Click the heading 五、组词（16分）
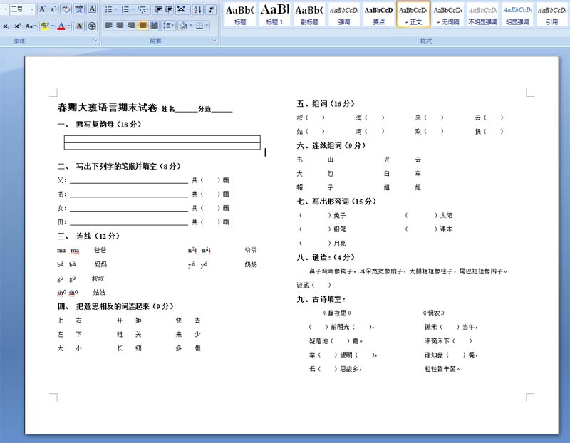The image size is (570, 443). coord(326,103)
